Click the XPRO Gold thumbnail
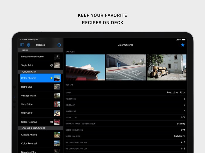The height and width of the screenshot is (153, 205). [57, 113]
